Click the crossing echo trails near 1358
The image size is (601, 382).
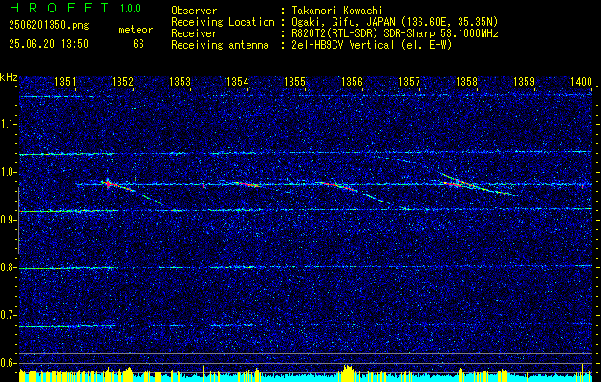[x=461, y=183]
